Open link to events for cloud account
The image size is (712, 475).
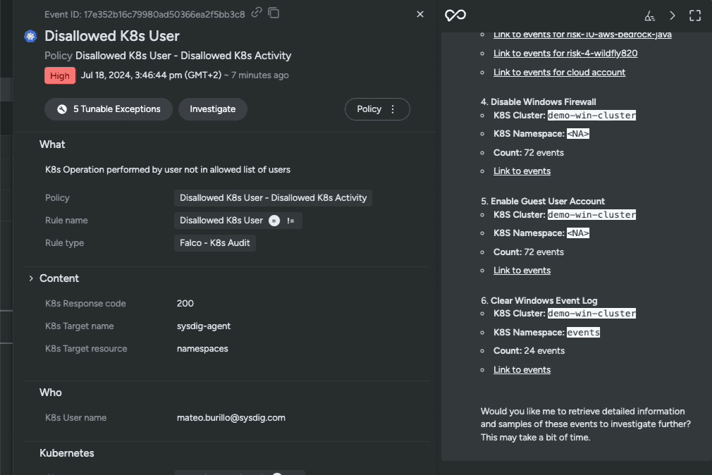coord(560,72)
